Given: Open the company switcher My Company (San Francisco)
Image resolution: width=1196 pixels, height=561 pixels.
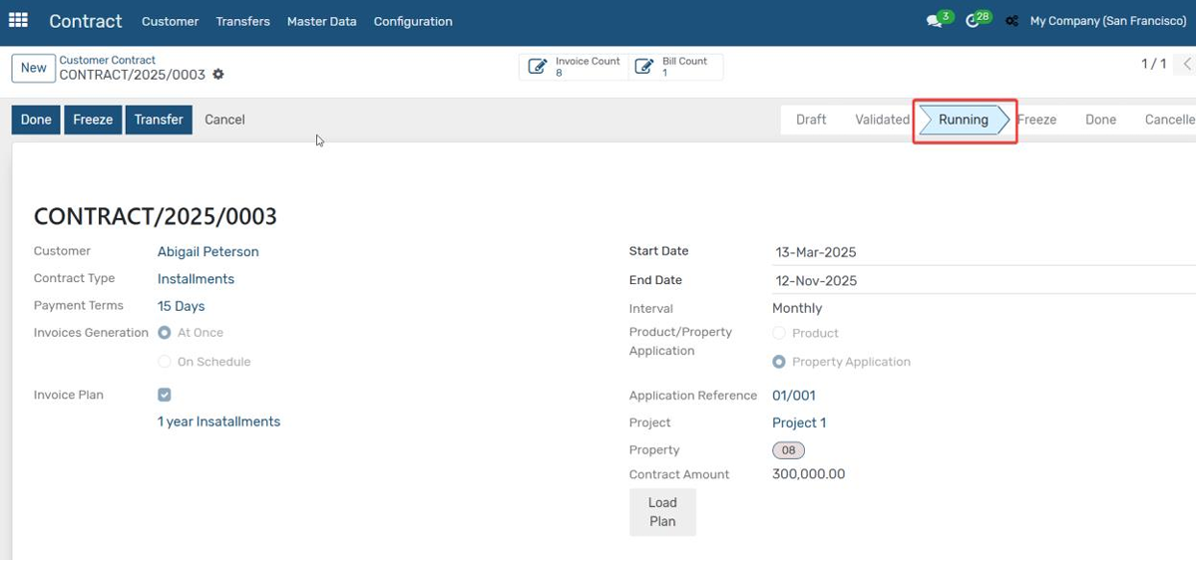Looking at the screenshot, I should click(1107, 21).
